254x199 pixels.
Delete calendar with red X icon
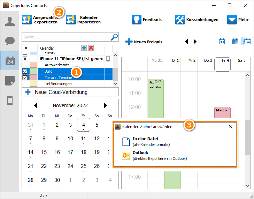(x=91, y=48)
